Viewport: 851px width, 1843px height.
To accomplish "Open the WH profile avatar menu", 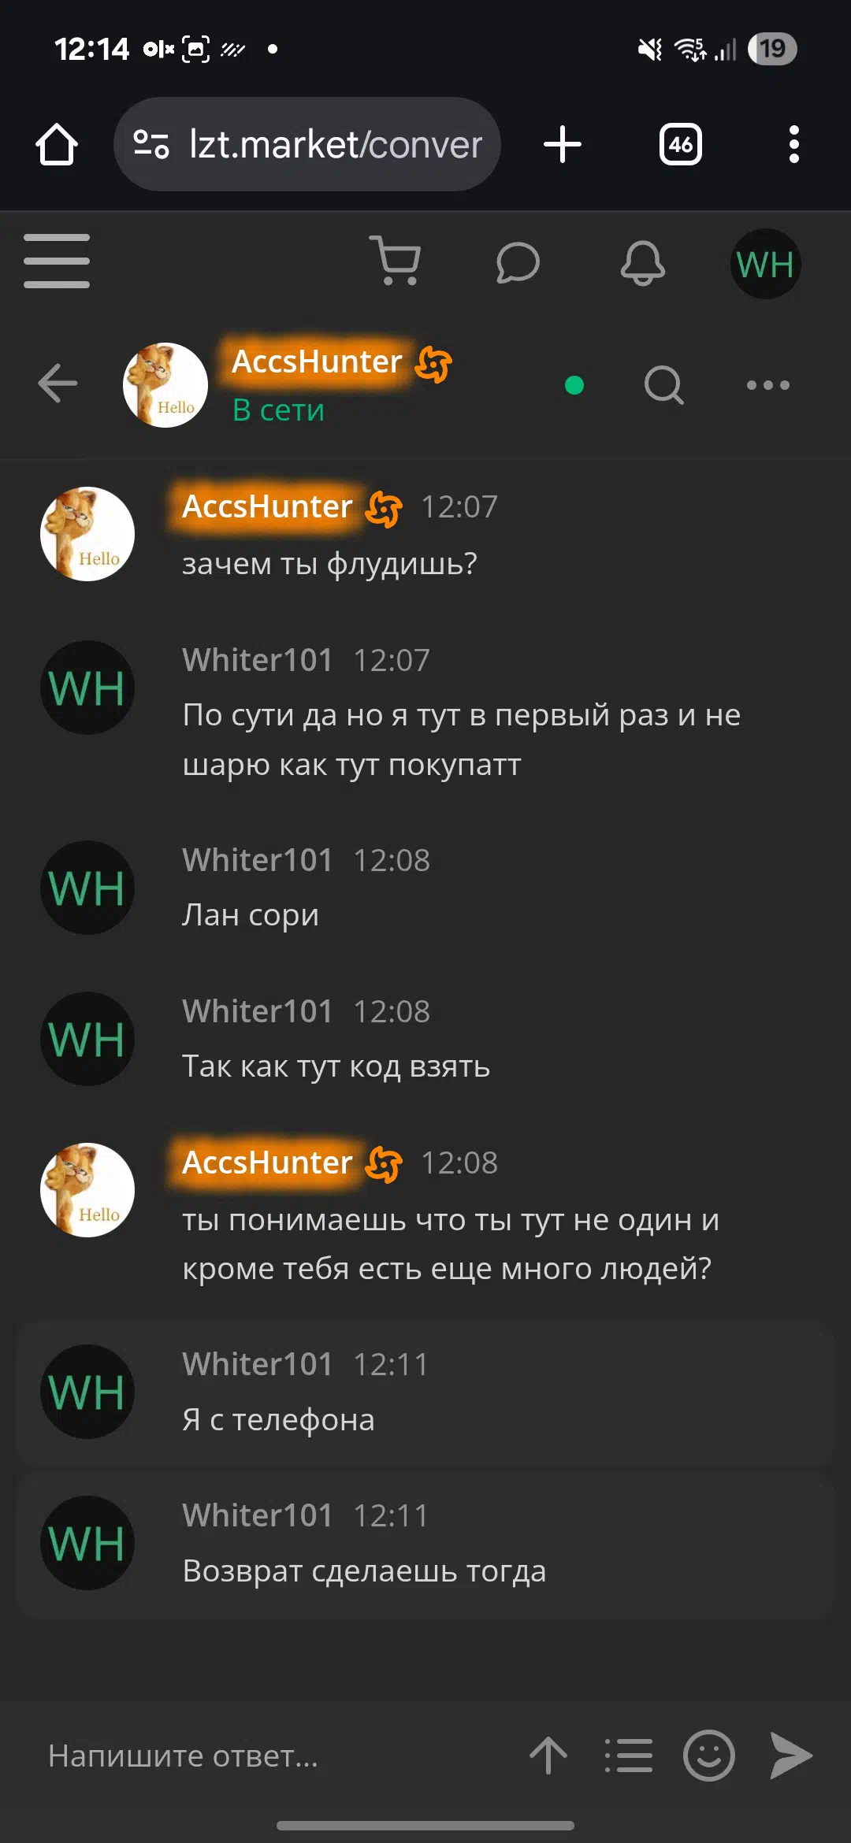I will coord(765,264).
